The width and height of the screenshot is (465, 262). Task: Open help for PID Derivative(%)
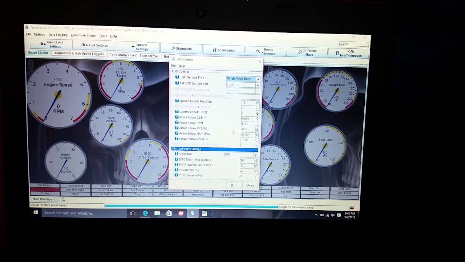tap(176, 175)
